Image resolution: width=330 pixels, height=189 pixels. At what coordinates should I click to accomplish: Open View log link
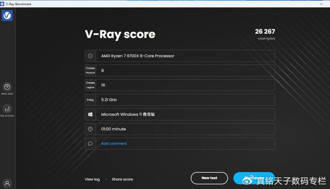point(92,179)
